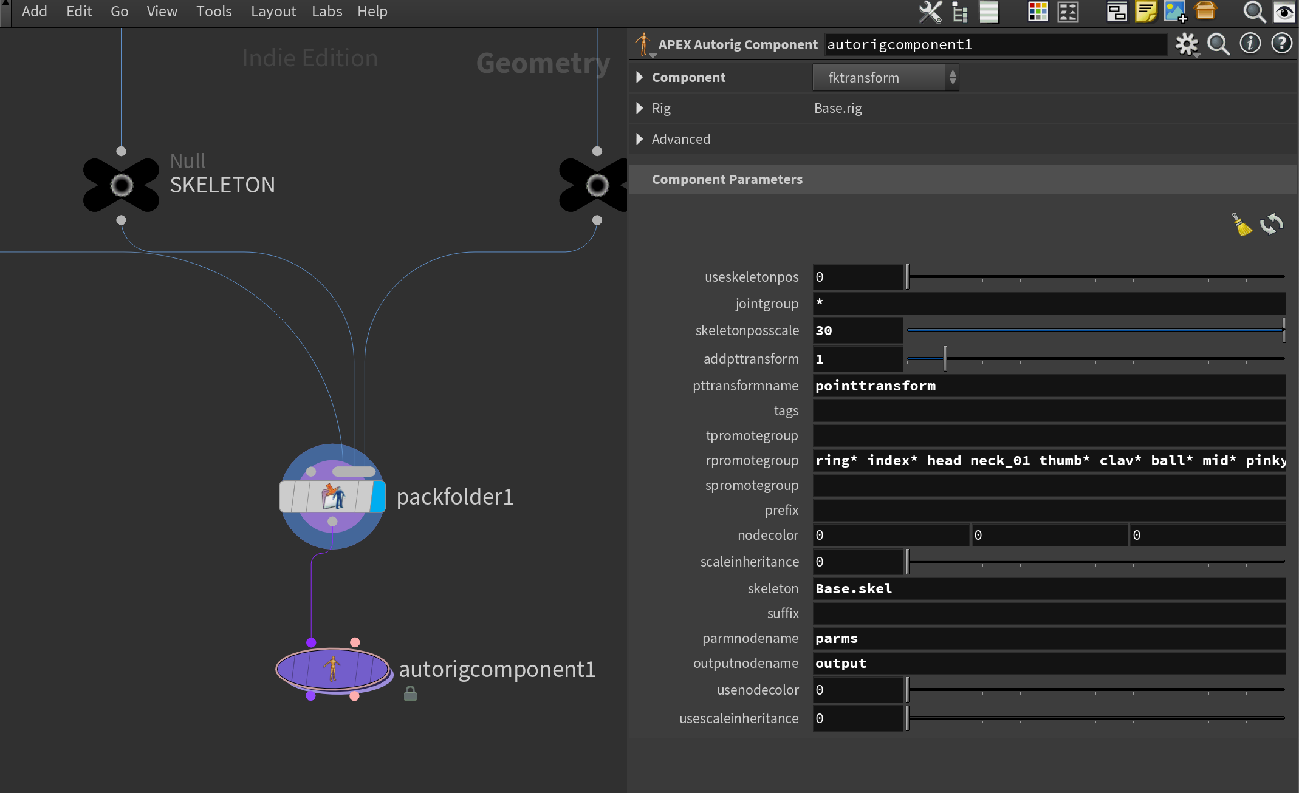This screenshot has height=793, width=1299.
Task: Click the Null SKELETON node
Action: pyautogui.click(x=122, y=183)
